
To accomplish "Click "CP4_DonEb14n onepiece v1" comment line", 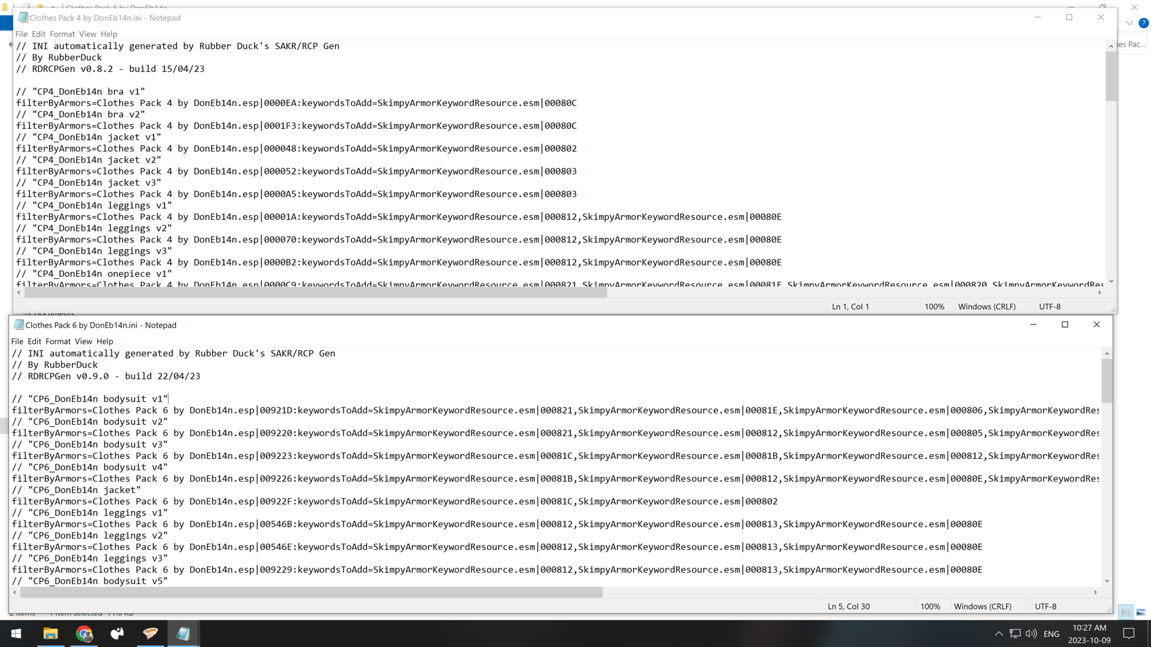I will click(x=94, y=274).
